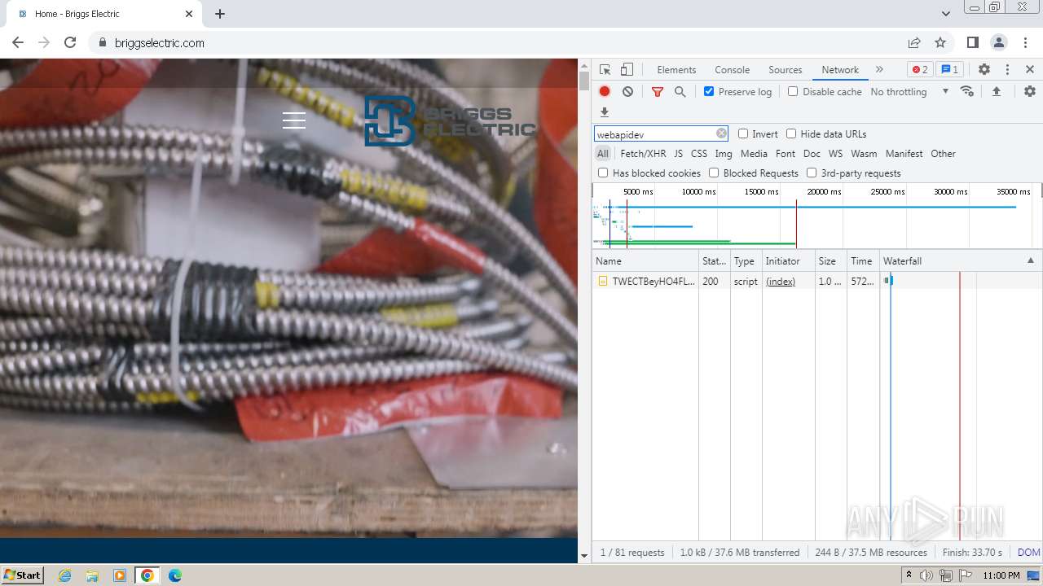Open a new browser tab
1043x586 pixels.
[x=220, y=14]
